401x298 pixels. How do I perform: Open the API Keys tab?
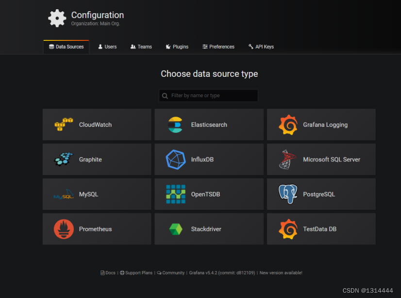tap(261, 47)
